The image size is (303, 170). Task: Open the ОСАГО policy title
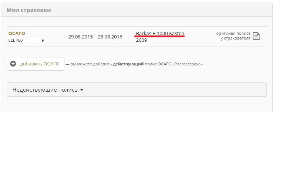tap(17, 33)
